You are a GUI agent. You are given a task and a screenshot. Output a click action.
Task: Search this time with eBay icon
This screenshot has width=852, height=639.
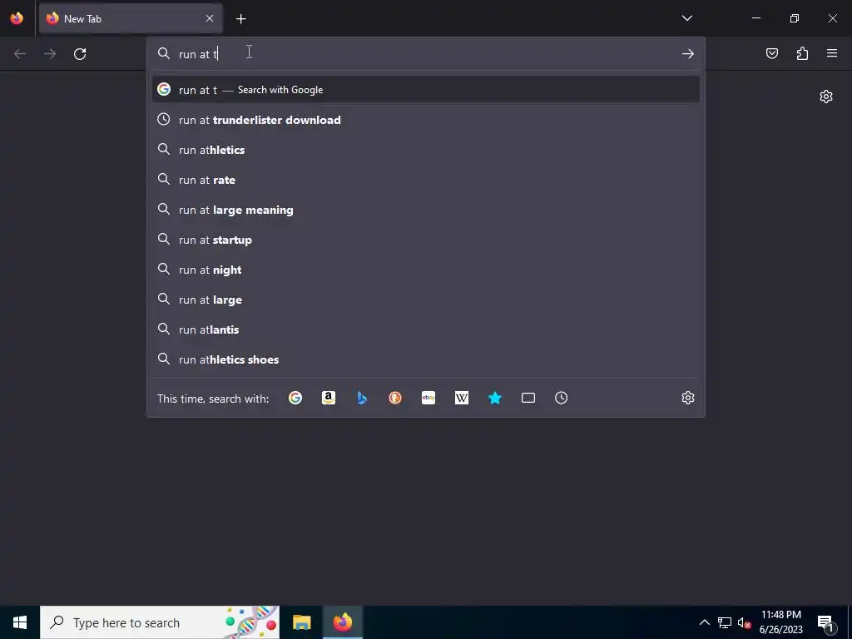[x=428, y=399]
